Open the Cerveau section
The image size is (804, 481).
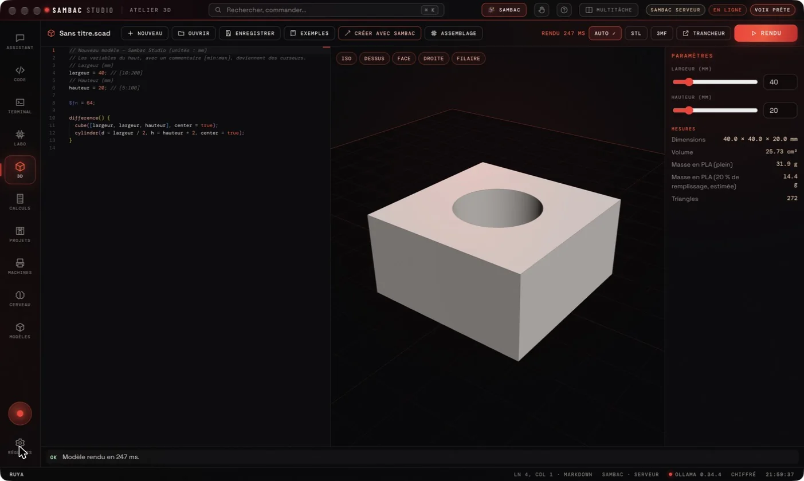tap(20, 298)
